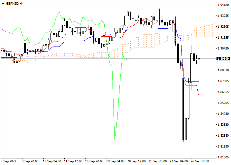Select the 26 Sep 12:00 time label

click(200, 161)
